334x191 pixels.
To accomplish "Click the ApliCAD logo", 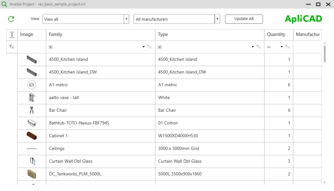I will (x=303, y=19).
